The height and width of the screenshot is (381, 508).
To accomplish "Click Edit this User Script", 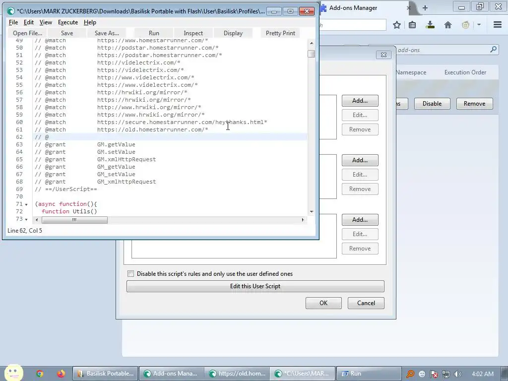I will (255, 286).
